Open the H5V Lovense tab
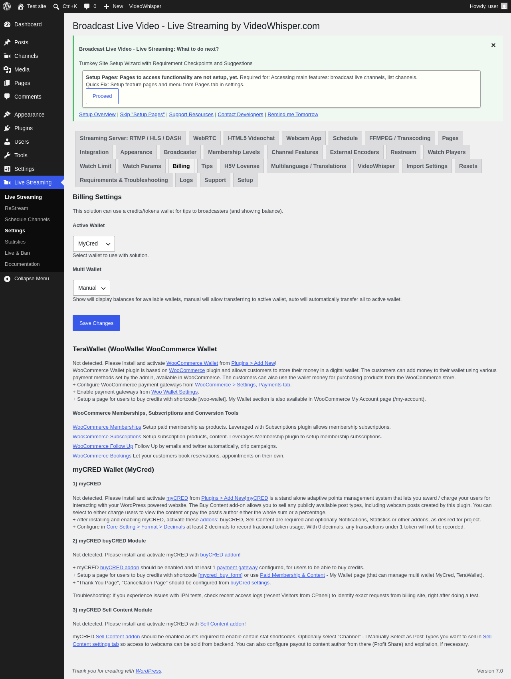This screenshot has height=679, width=511. (242, 166)
